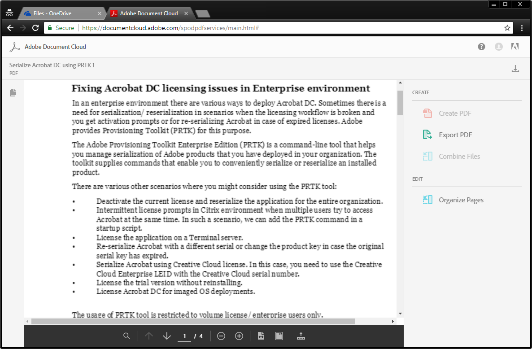Click the Export PDF icon
The image size is (532, 349).
click(427, 135)
